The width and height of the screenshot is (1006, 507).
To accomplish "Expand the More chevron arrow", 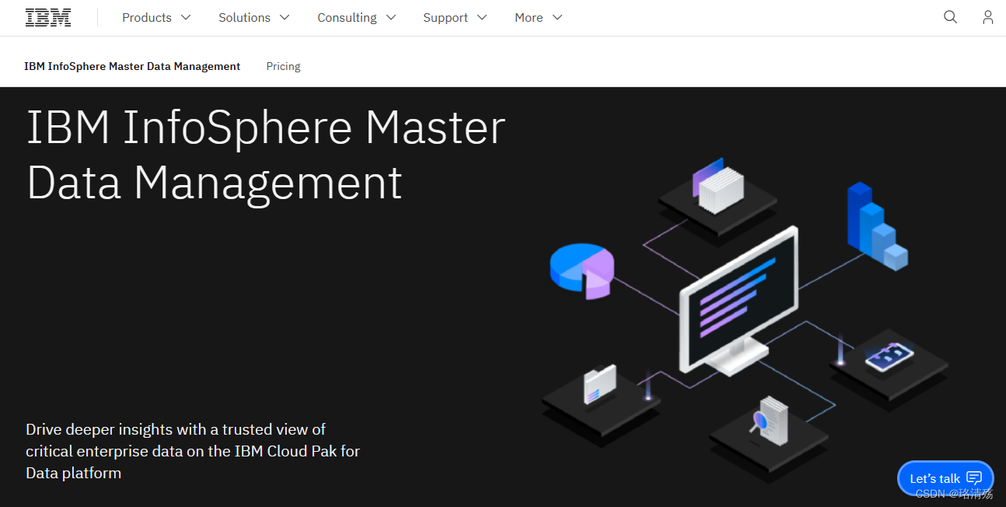I will click(557, 17).
